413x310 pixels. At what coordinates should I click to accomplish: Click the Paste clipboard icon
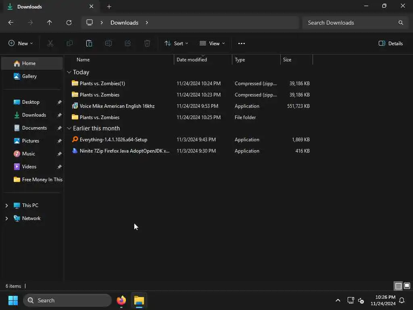[89, 43]
